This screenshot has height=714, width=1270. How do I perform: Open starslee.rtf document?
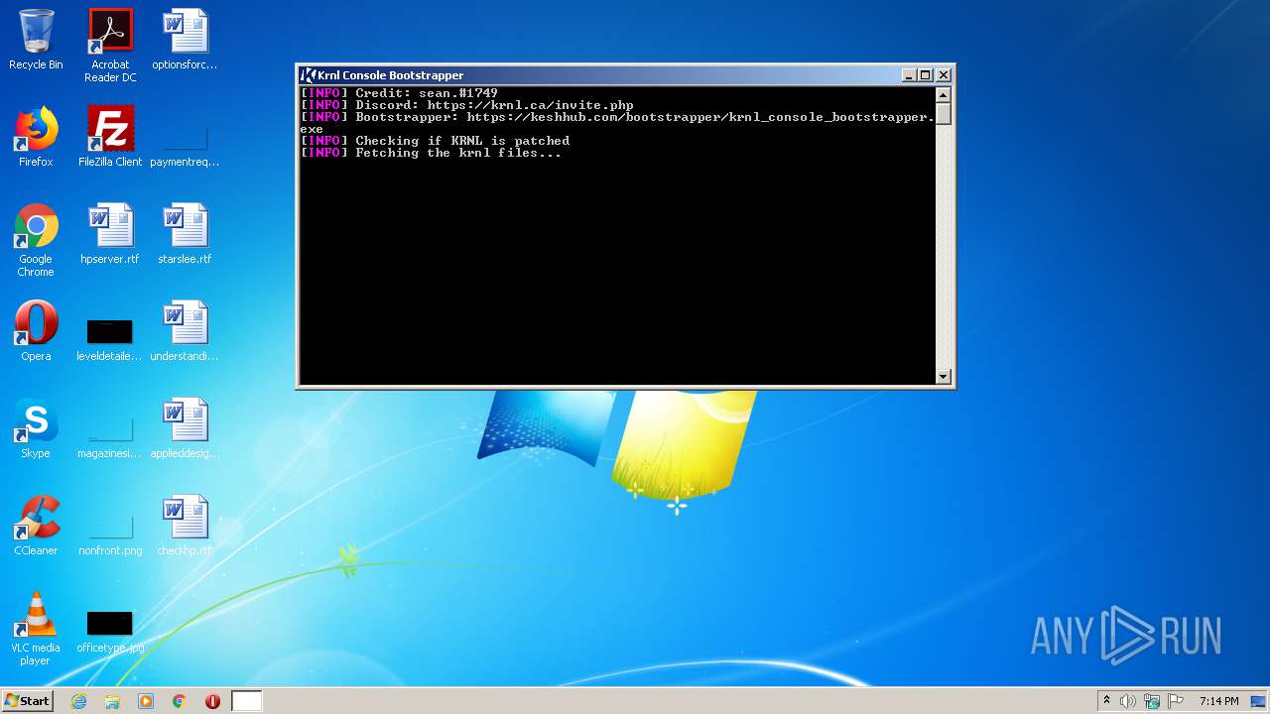[185, 234]
